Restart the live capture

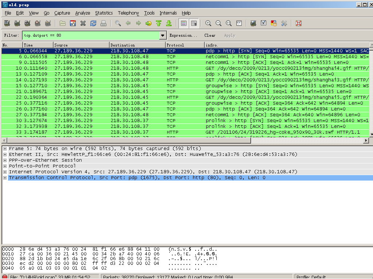[48, 23]
